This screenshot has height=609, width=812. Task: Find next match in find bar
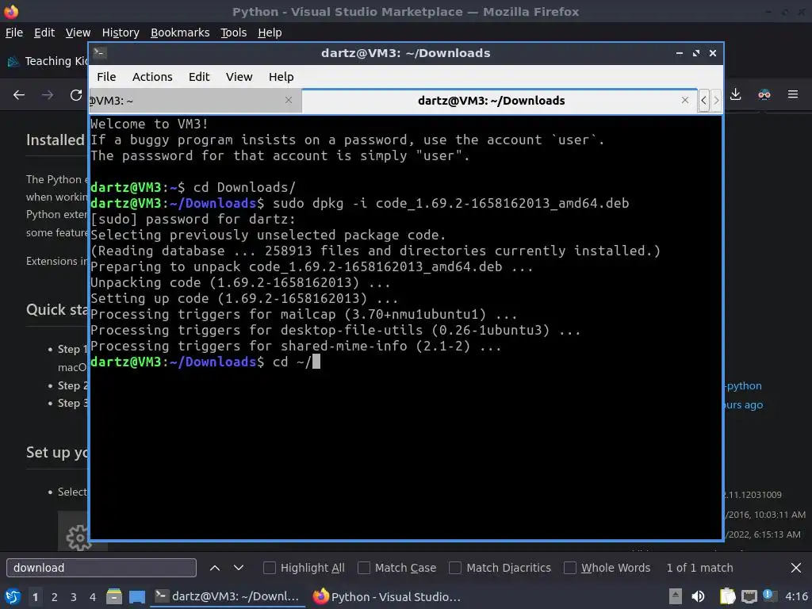point(238,568)
